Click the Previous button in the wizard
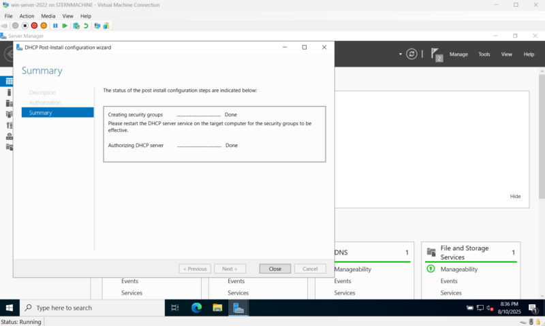 (x=195, y=269)
